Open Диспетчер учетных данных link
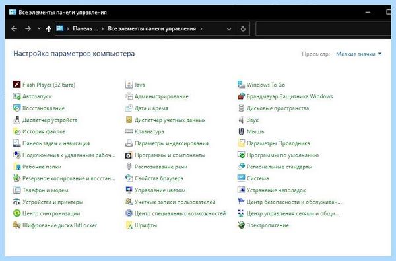Image resolution: width=396 pixels, height=261 pixels. click(170, 120)
